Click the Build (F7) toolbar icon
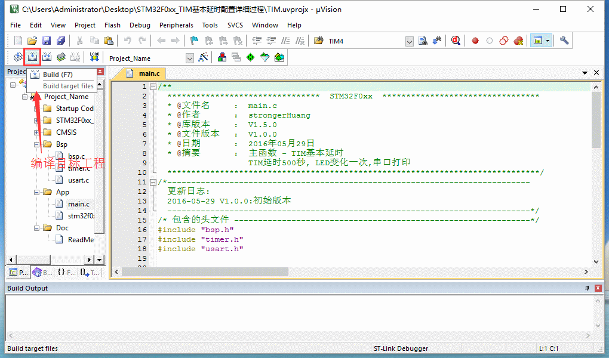The image size is (609, 358). (x=32, y=57)
